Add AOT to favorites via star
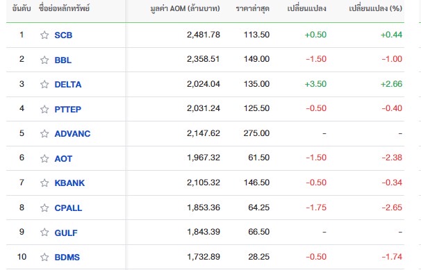The width and height of the screenshot is (421, 270). [x=44, y=158]
